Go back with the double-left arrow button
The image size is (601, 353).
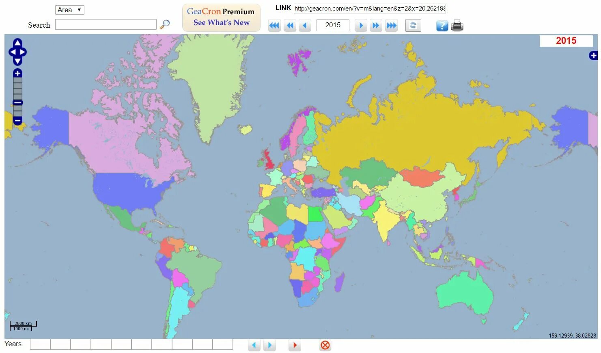[290, 26]
